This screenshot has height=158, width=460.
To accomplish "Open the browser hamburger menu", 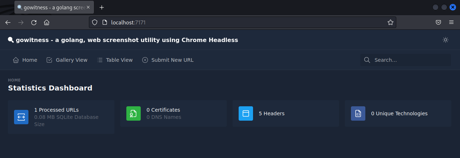I will click(x=451, y=22).
